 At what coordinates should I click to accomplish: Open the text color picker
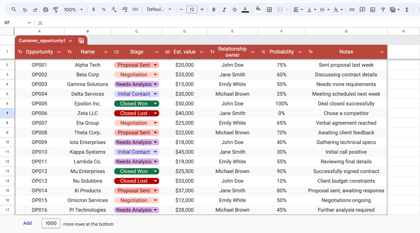click(245, 10)
